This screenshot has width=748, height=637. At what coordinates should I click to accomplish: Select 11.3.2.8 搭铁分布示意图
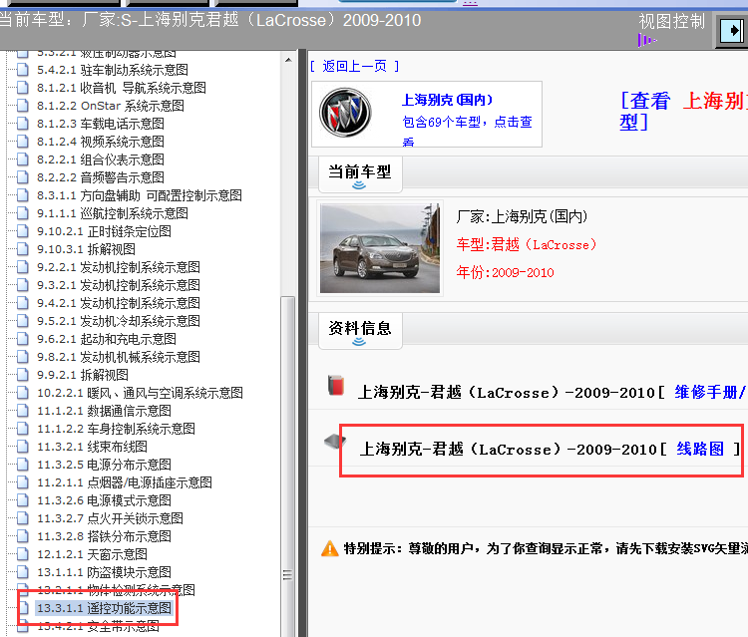(x=104, y=536)
